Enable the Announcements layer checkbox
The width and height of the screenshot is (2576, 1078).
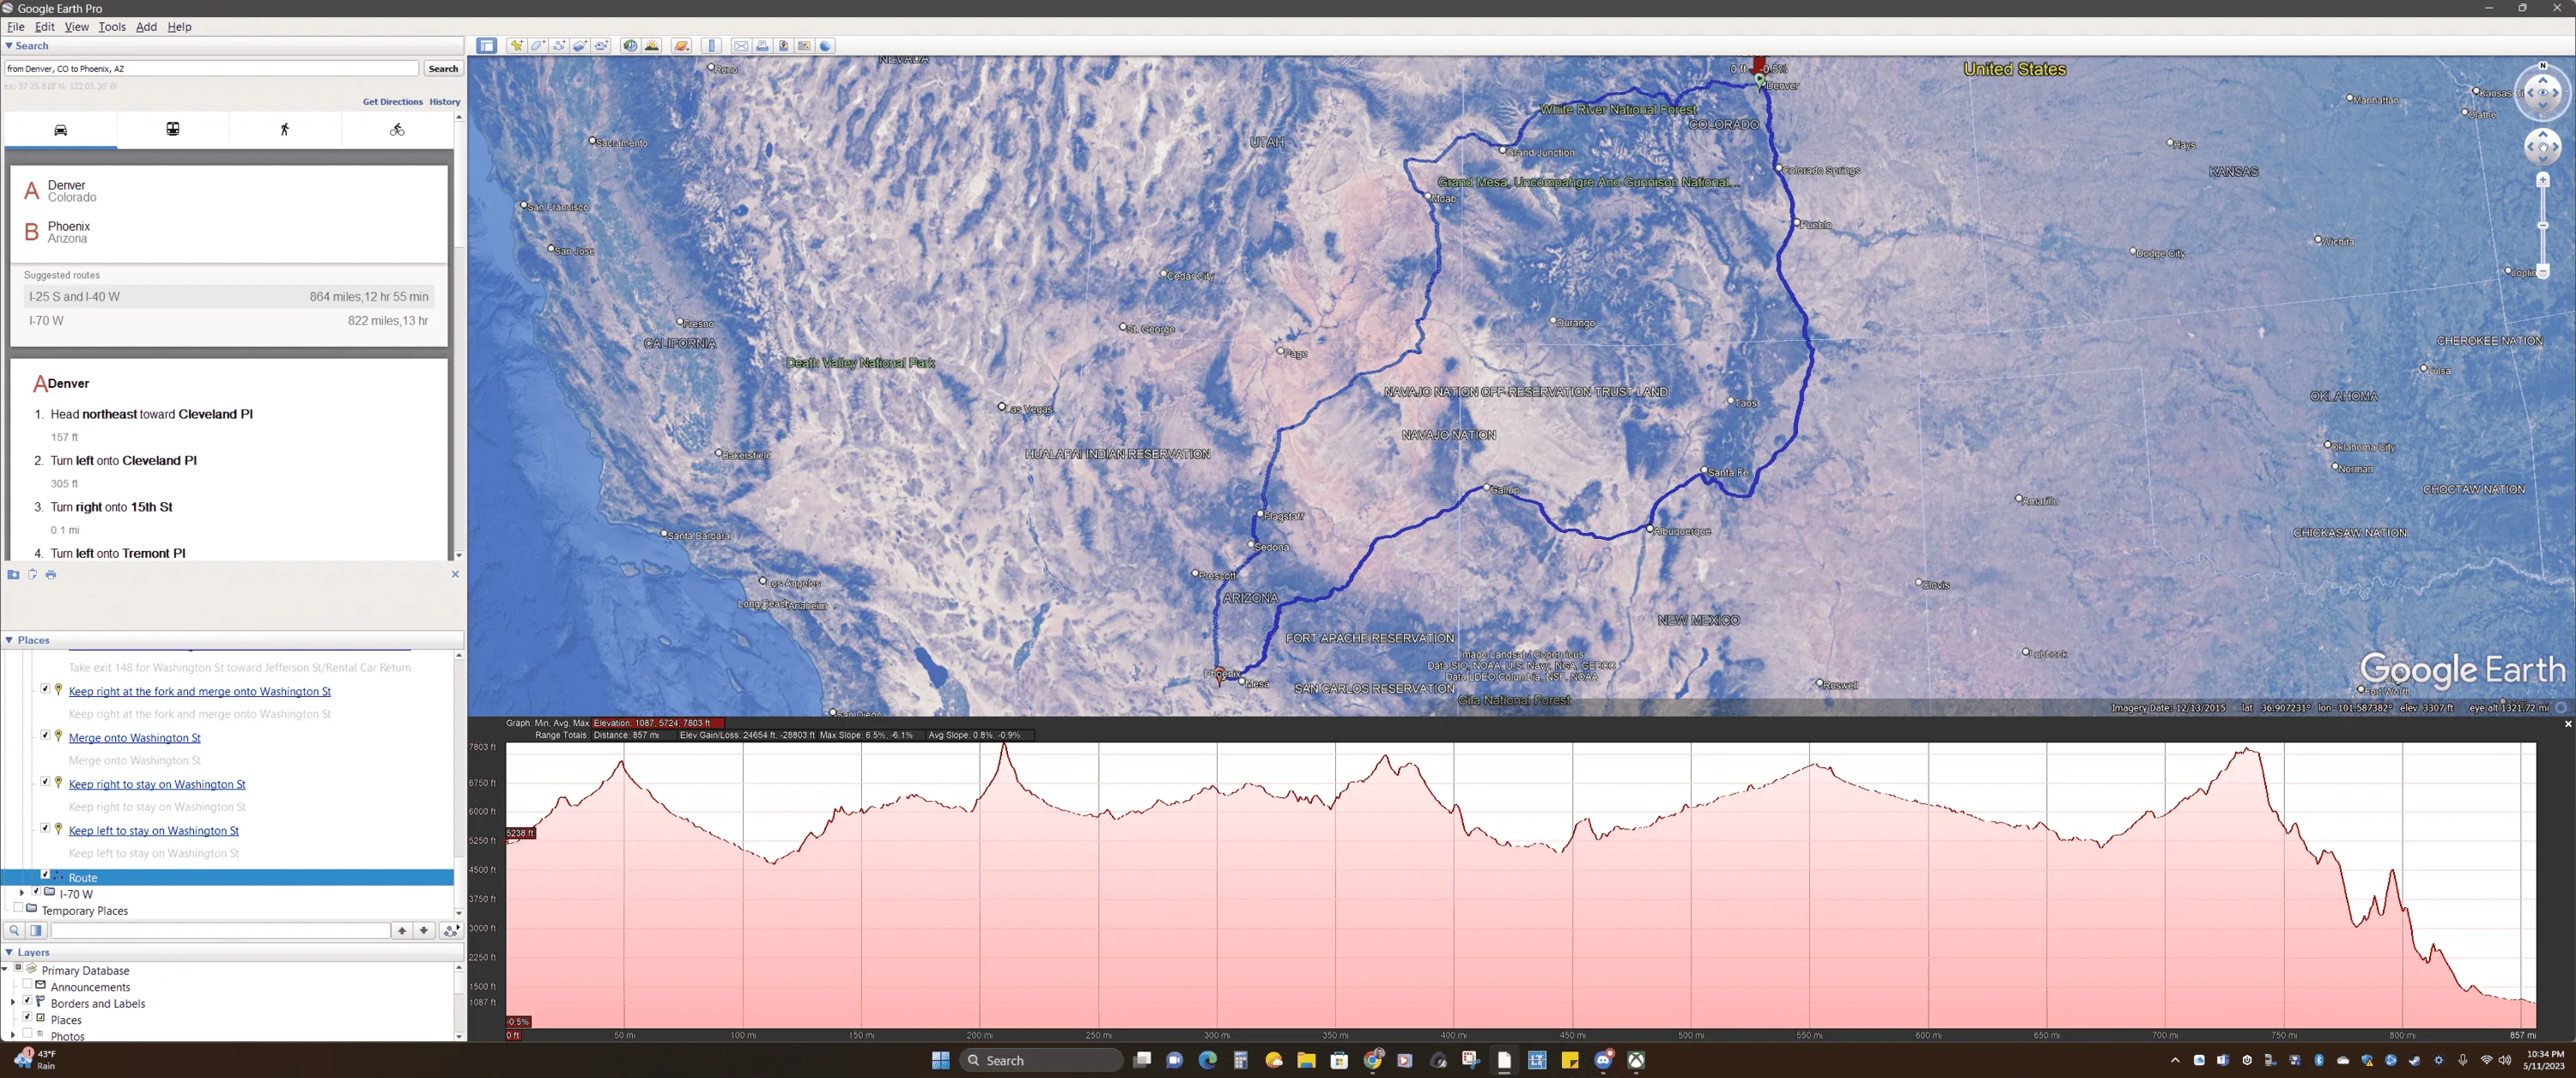click(27, 985)
